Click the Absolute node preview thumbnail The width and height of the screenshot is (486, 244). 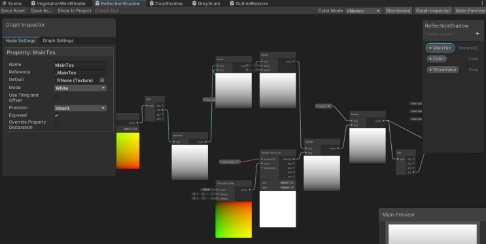(190, 163)
